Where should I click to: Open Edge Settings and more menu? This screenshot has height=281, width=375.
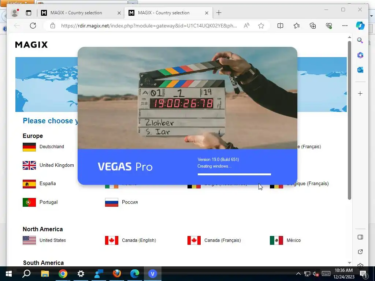click(x=345, y=26)
